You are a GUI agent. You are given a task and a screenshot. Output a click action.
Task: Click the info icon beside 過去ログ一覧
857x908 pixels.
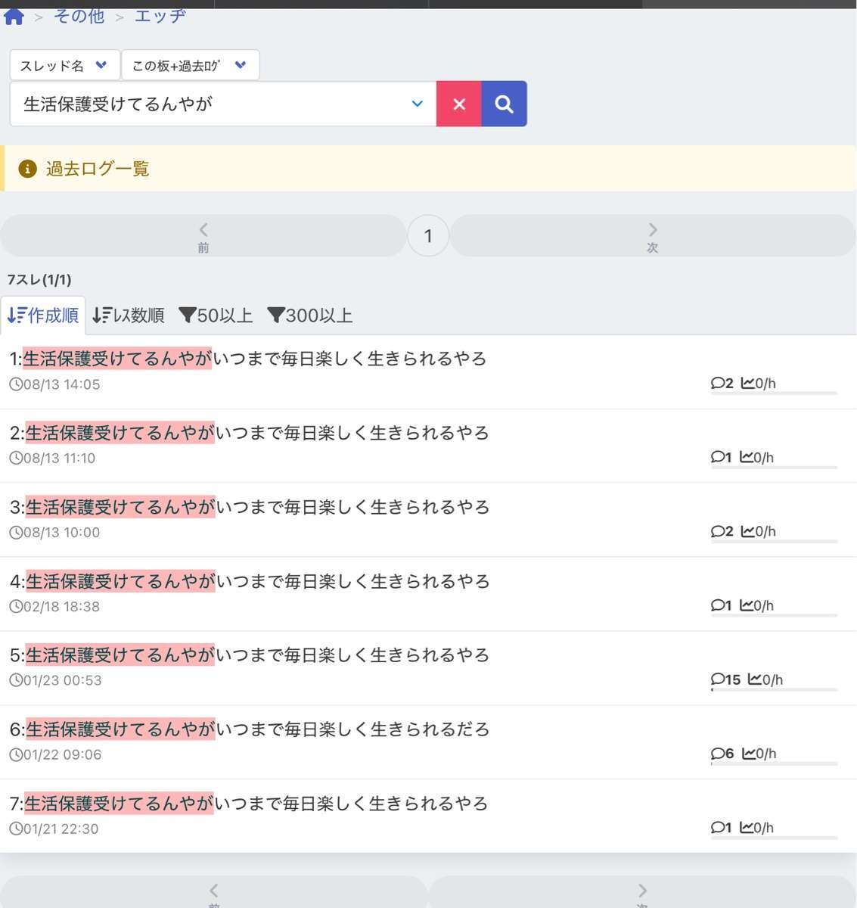pos(27,169)
